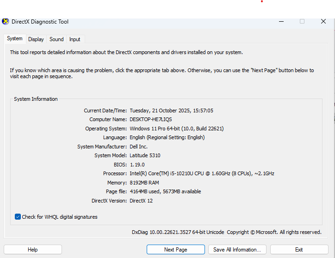Image resolution: width=335 pixels, height=258 pixels.
Task: Click the DirectX Diagnostic Tool title text
Action: (40, 21)
